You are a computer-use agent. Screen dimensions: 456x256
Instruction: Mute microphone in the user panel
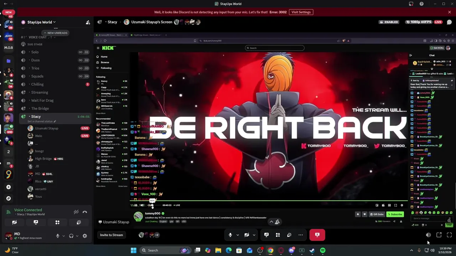(58, 236)
